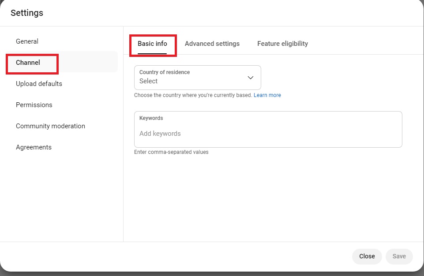Click the country description helper text
The height and width of the screenshot is (276, 424).
pyautogui.click(x=193, y=95)
